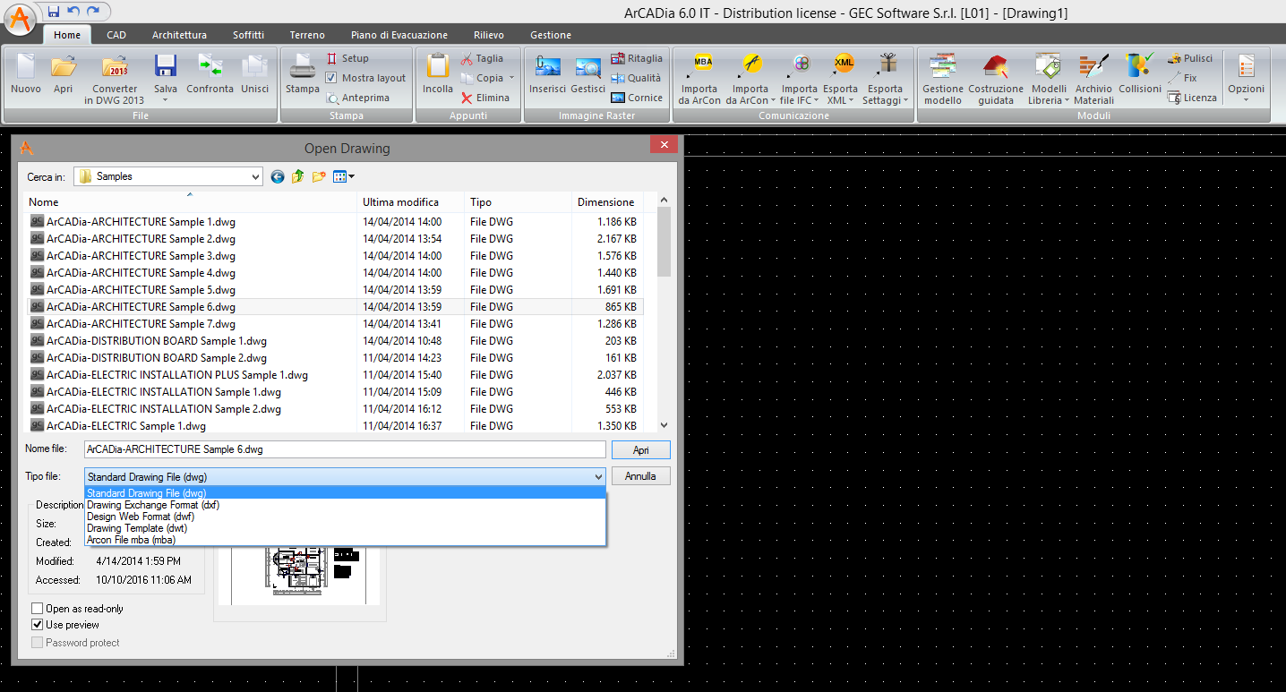
Task: Click the Apri open folder icon
Action: (x=63, y=67)
